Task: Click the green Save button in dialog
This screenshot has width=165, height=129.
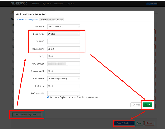Action: click(147, 104)
